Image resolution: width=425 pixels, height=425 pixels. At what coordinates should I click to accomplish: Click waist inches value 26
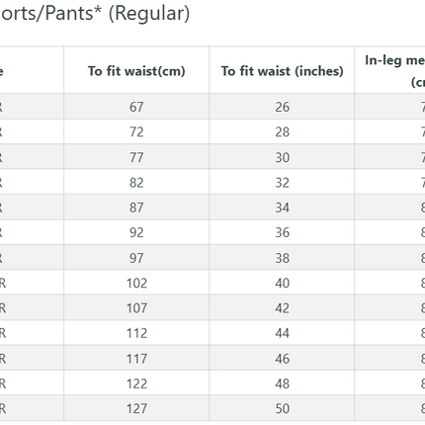[x=283, y=107]
